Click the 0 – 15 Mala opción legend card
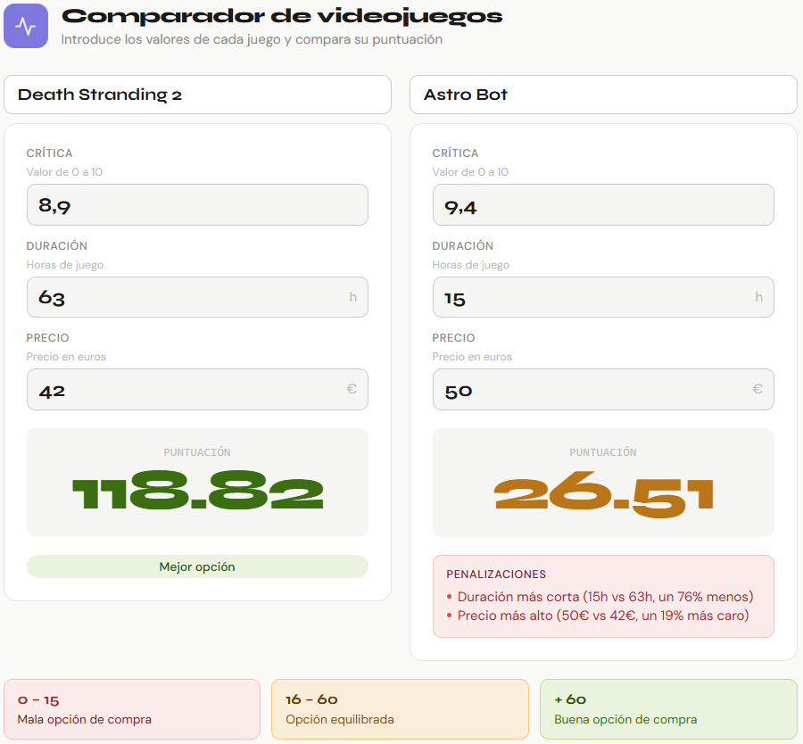The image size is (803, 744). click(x=132, y=709)
